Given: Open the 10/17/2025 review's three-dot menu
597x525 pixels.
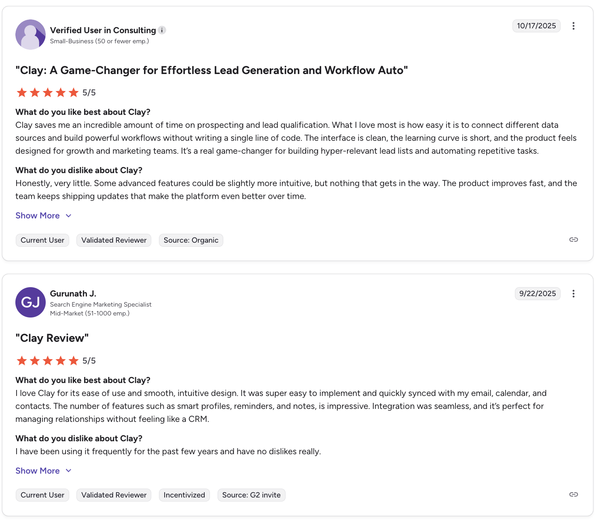Looking at the screenshot, I should pos(573,26).
